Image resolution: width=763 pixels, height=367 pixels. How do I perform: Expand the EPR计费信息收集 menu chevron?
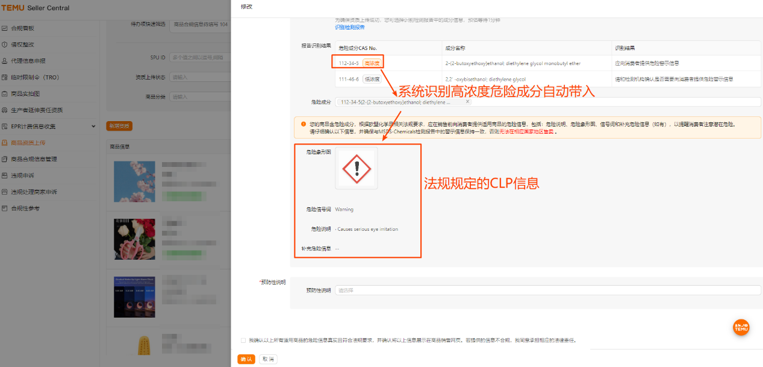pos(93,125)
